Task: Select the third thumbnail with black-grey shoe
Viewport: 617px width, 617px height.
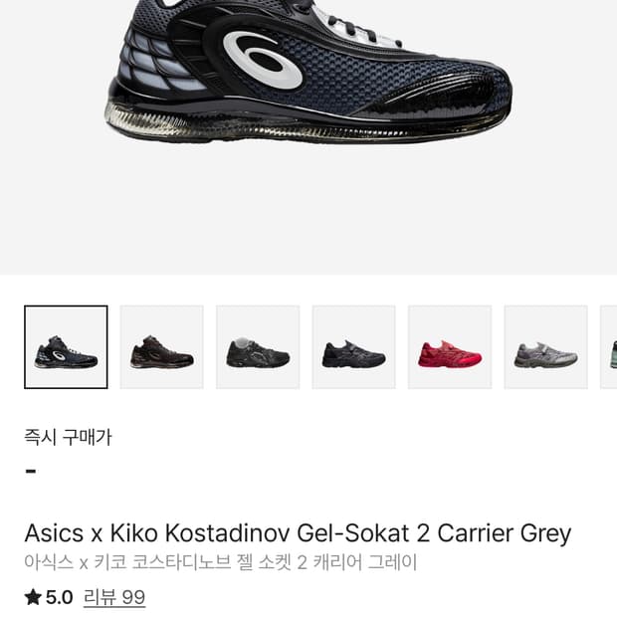Action: (x=258, y=346)
